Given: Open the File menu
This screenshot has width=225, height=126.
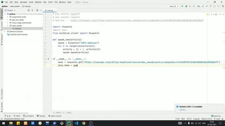Looking at the screenshot, I should (x=6, y=2).
